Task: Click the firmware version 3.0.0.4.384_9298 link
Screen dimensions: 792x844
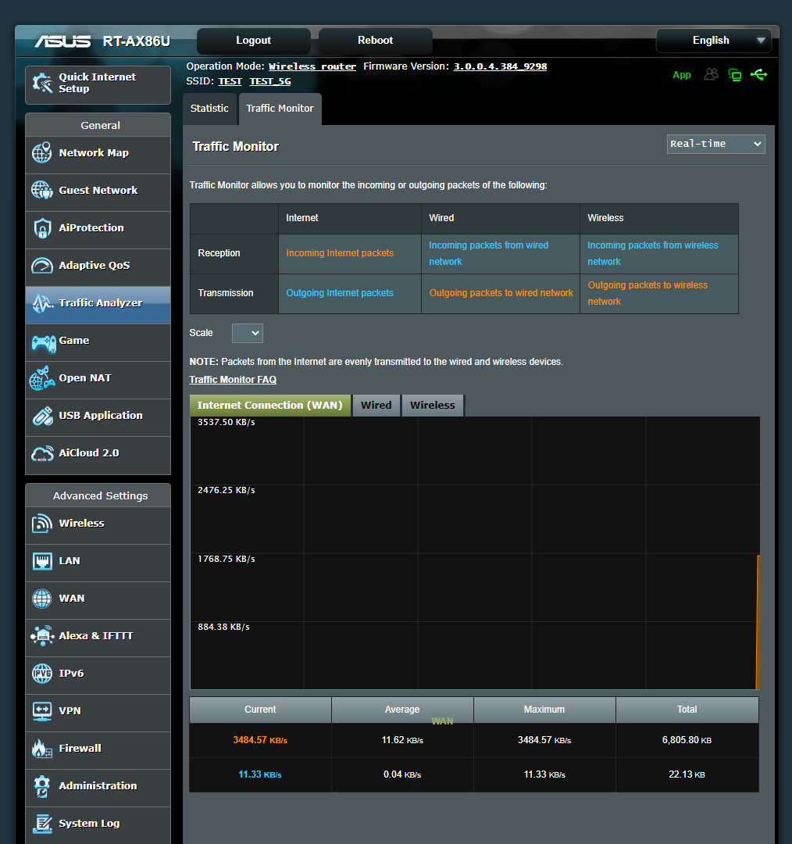Action: [x=498, y=66]
